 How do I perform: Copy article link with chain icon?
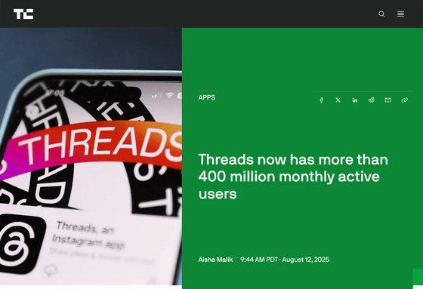click(405, 100)
